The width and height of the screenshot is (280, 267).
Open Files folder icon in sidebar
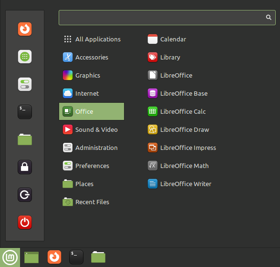pos(25,139)
